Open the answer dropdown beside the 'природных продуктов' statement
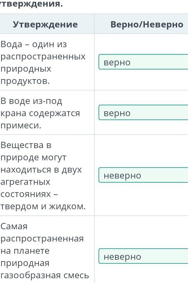The height and width of the screenshot is (283, 188). 144,62
